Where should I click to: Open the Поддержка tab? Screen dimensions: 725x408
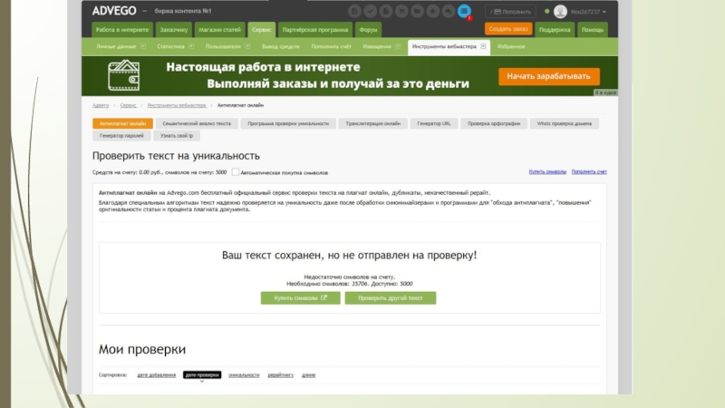[555, 30]
